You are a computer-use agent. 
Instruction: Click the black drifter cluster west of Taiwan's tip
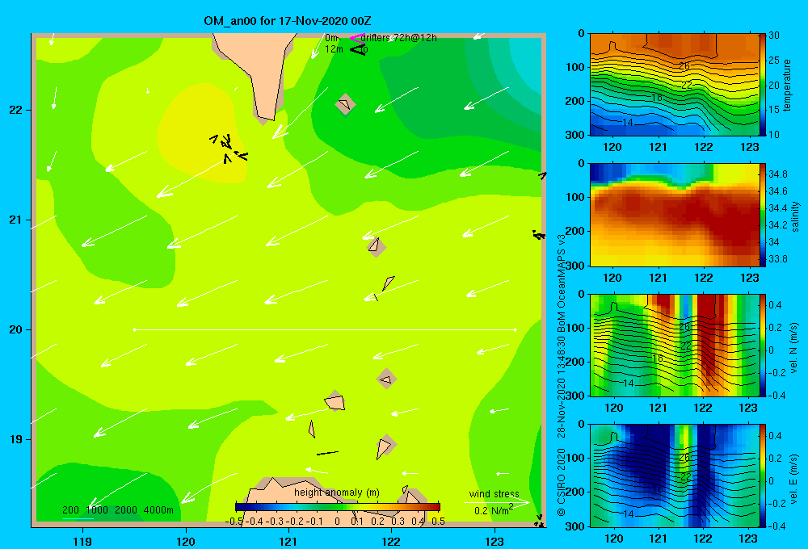coord(229,149)
